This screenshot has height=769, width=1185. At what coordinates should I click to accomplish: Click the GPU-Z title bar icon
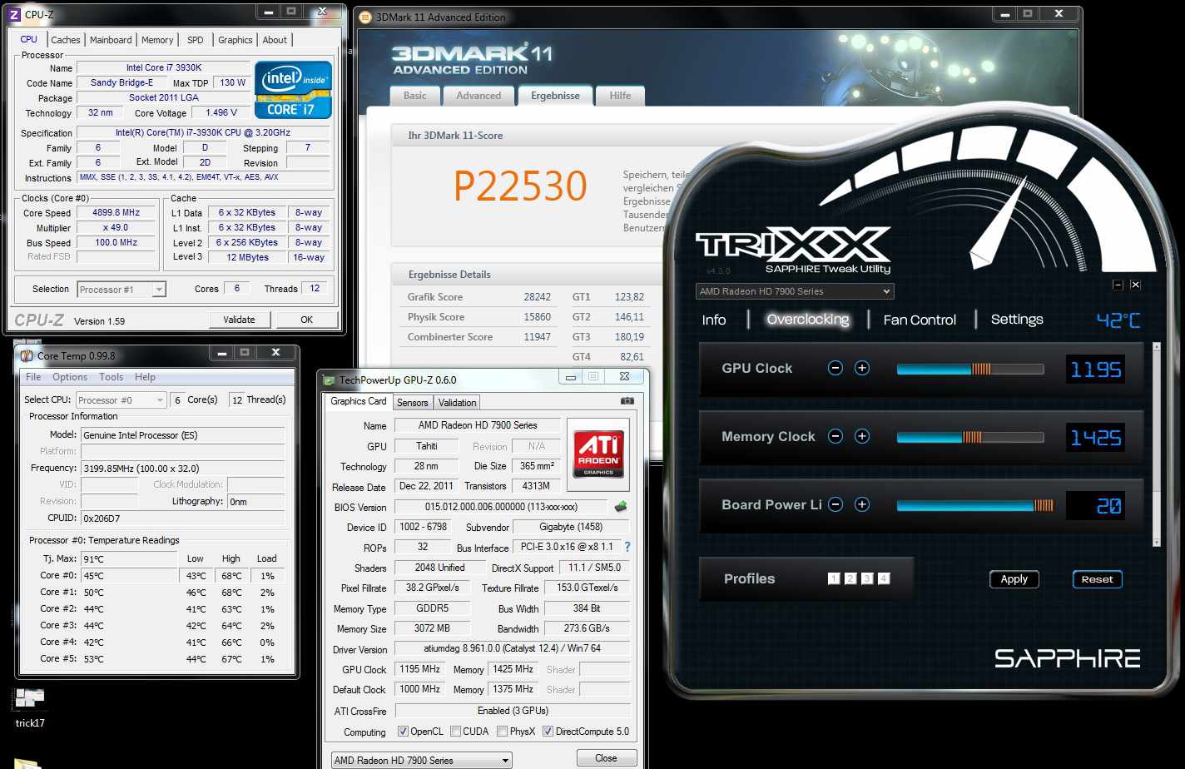330,380
